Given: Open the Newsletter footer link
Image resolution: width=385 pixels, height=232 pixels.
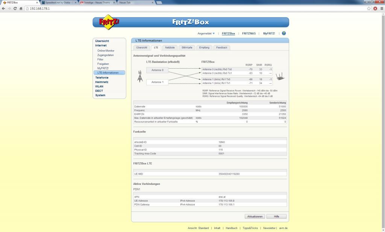Looking at the screenshot, I should 269,228.
